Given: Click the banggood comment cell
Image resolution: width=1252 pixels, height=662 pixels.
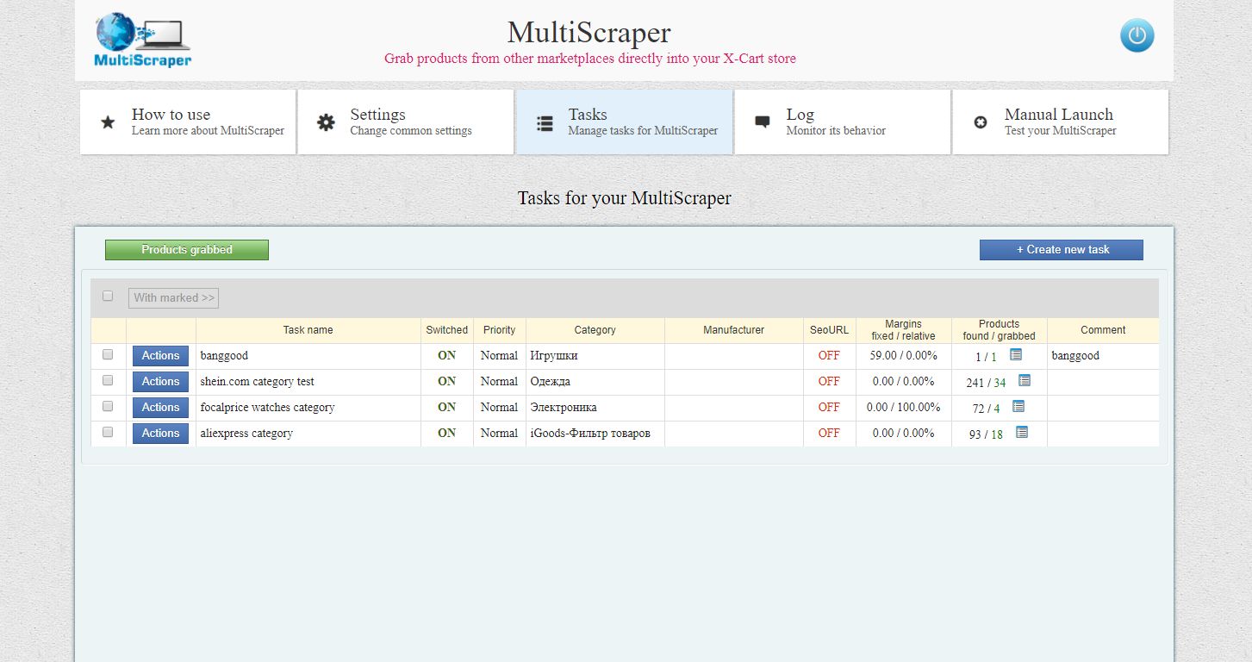Looking at the screenshot, I should (1103, 355).
